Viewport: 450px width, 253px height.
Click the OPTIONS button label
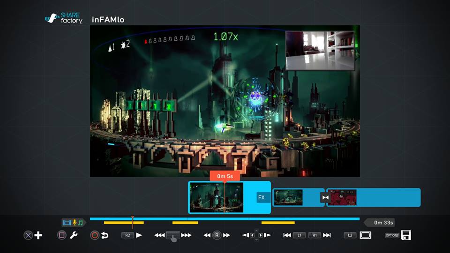click(392, 235)
